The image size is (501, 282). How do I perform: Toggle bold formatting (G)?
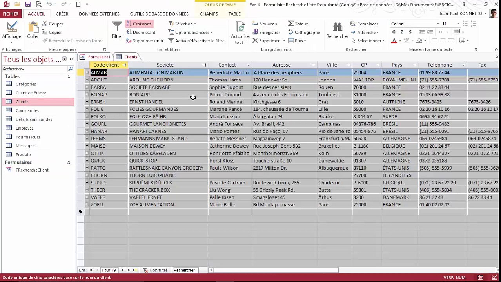[x=394, y=32]
